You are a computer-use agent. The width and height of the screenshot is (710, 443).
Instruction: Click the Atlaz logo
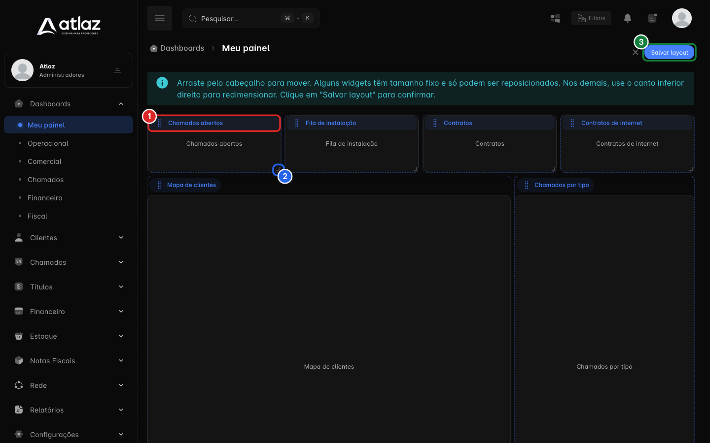(x=69, y=26)
